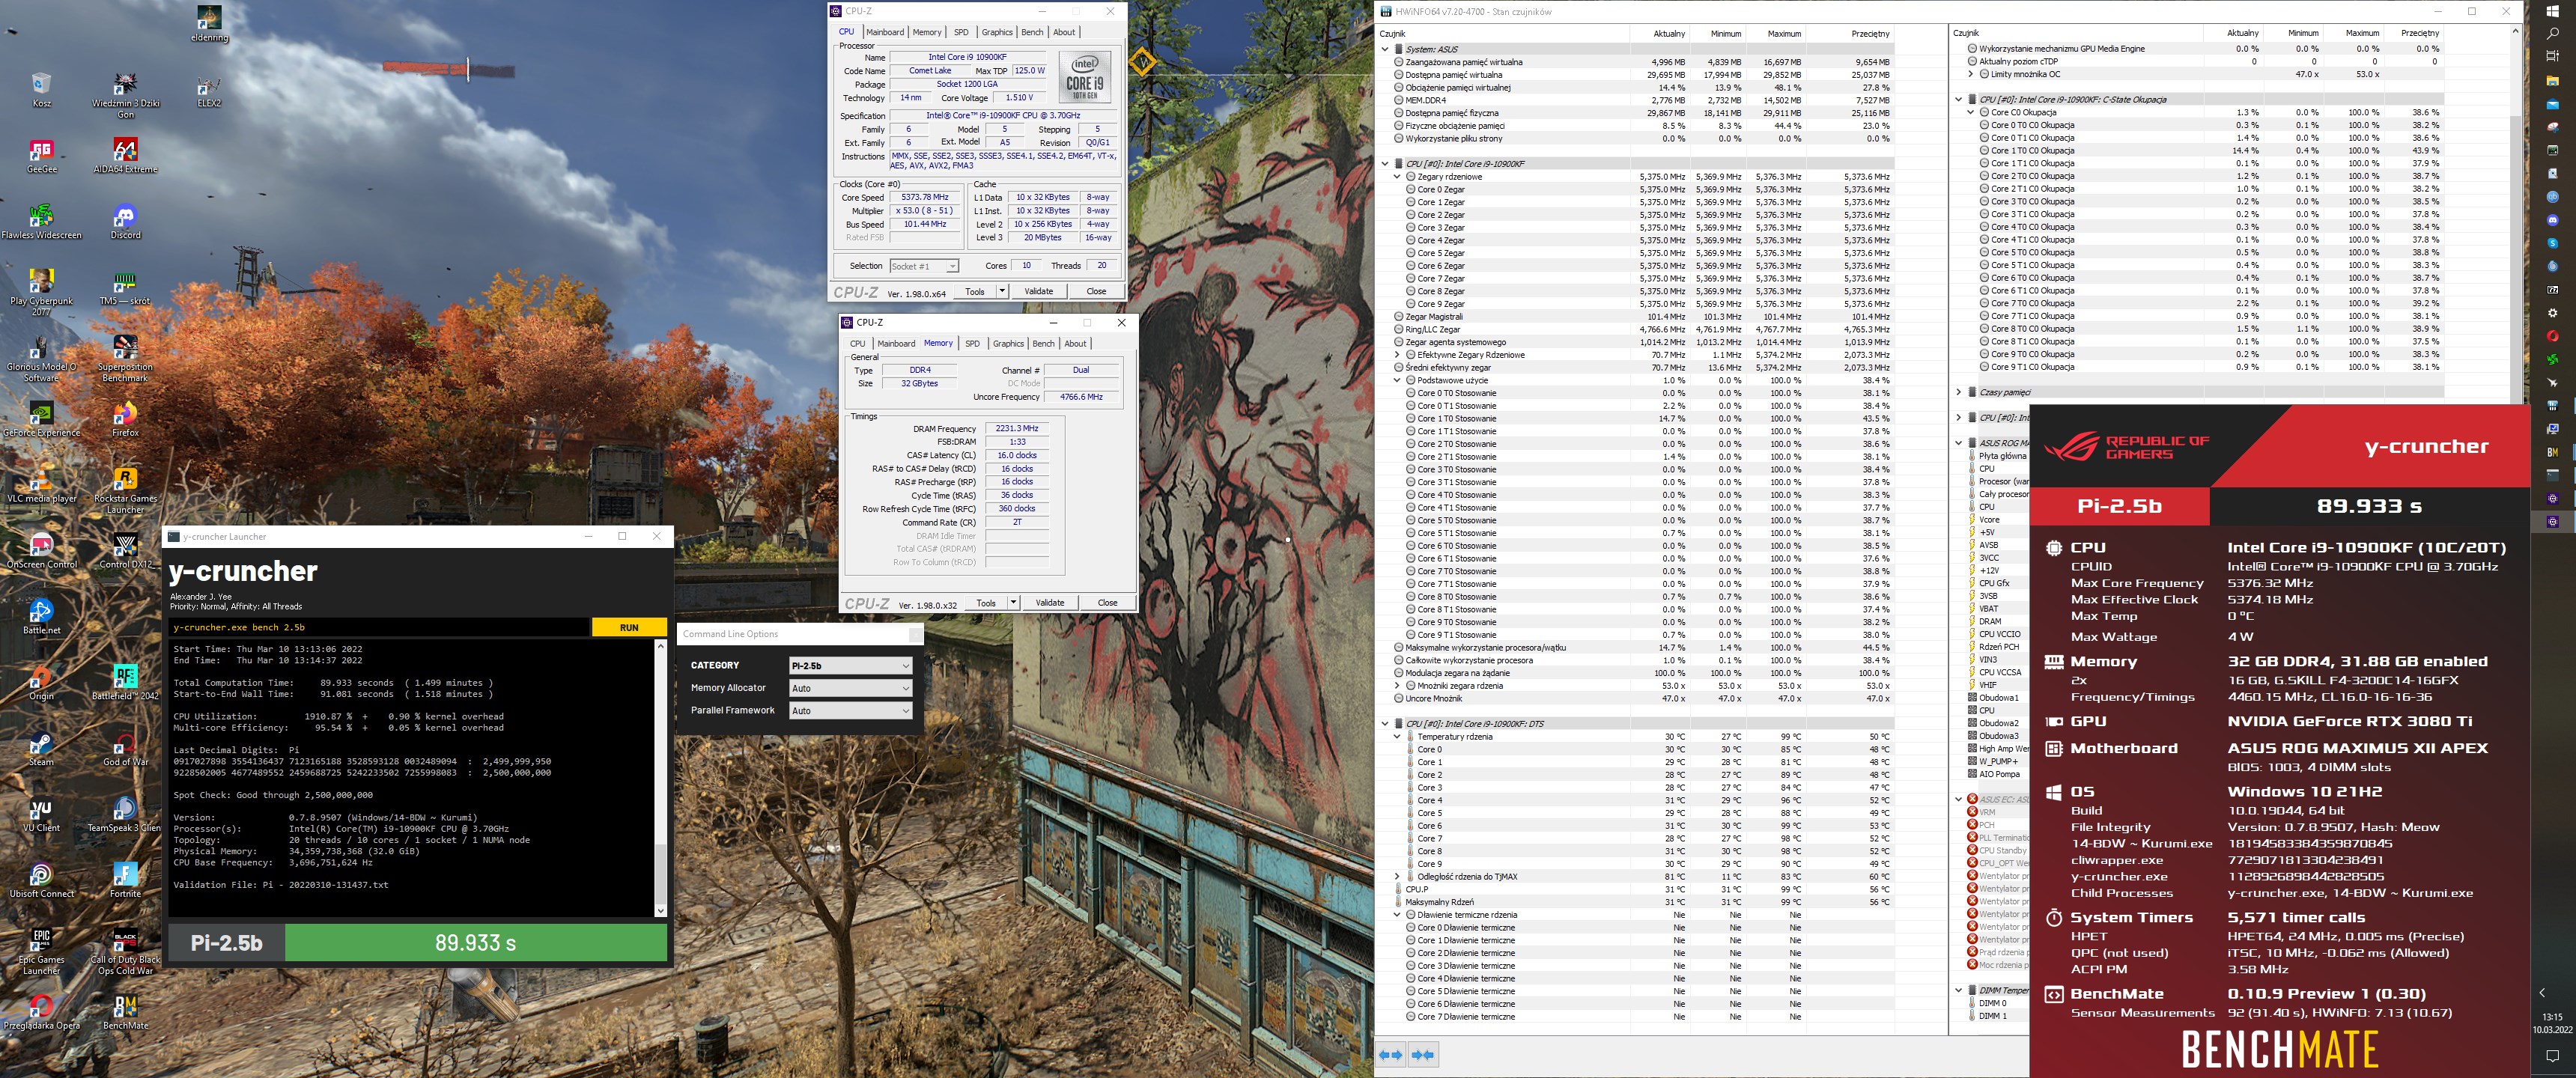The height and width of the screenshot is (1078, 2576).
Task: Click Close in the CPU-Z memory window
Action: coord(1107,603)
